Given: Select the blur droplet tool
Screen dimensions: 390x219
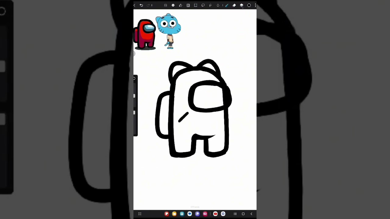Looking at the screenshot, I should click(218, 5).
